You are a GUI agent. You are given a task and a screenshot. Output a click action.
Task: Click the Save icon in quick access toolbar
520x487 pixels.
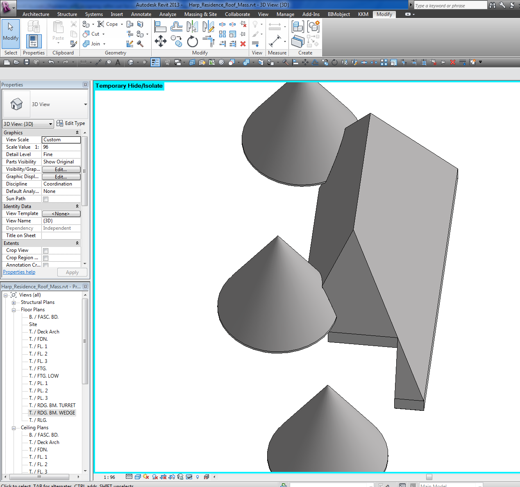(27, 62)
